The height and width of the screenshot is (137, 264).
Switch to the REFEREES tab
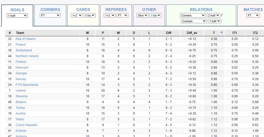click(x=116, y=10)
